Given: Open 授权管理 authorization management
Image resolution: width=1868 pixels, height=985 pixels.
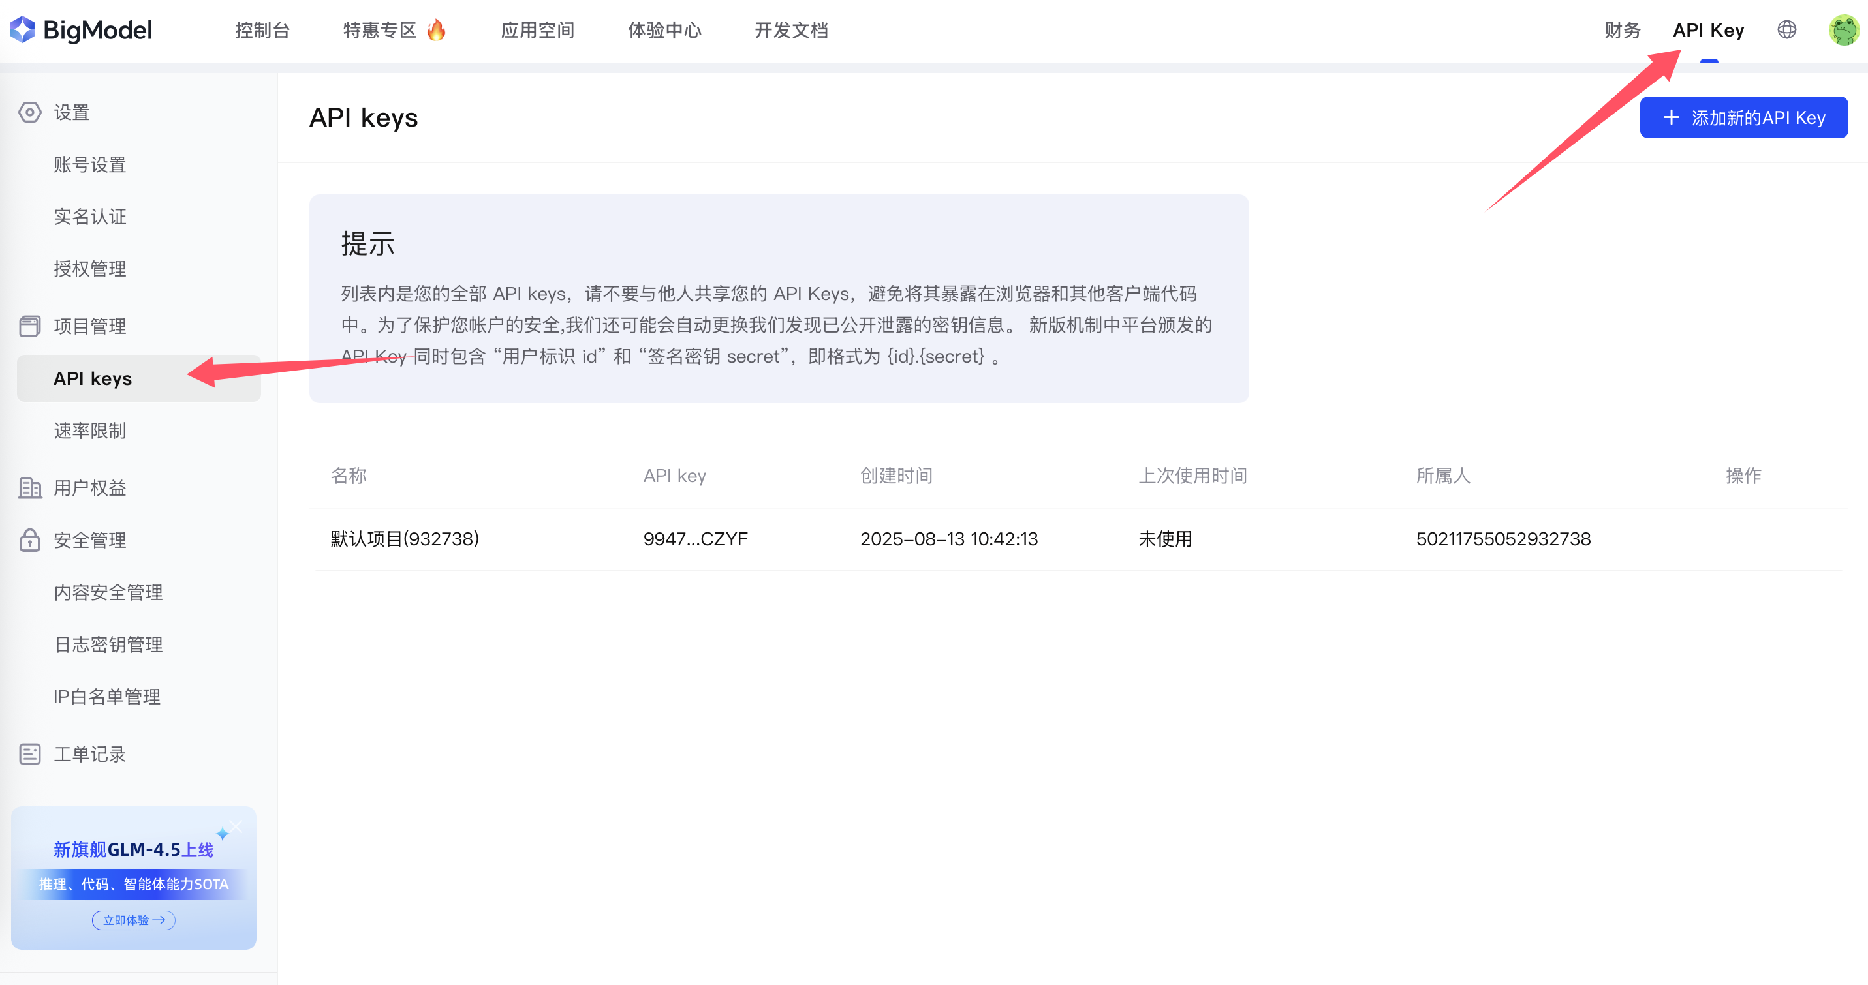Looking at the screenshot, I should click(90, 269).
